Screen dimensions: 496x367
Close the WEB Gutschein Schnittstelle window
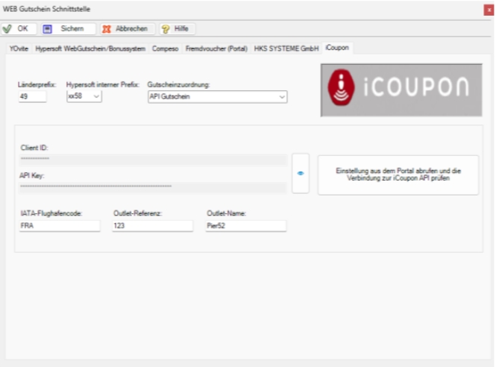(x=488, y=10)
